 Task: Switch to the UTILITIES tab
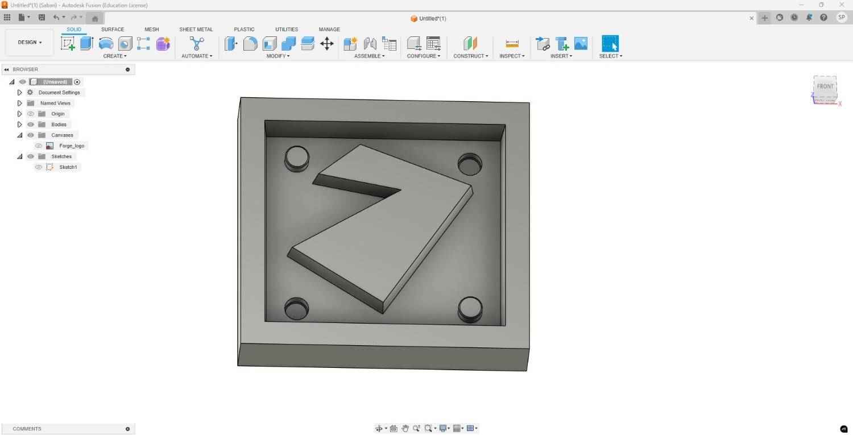click(x=287, y=30)
